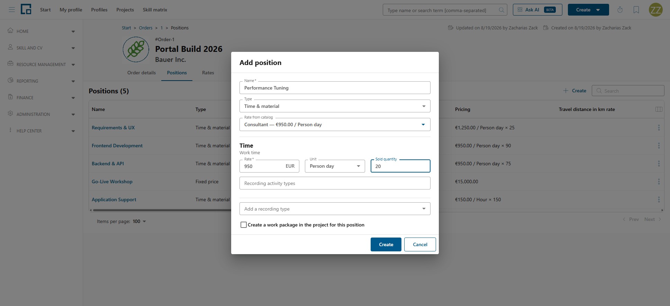Click Create button in Add position dialog
670x306 pixels.
click(386, 244)
